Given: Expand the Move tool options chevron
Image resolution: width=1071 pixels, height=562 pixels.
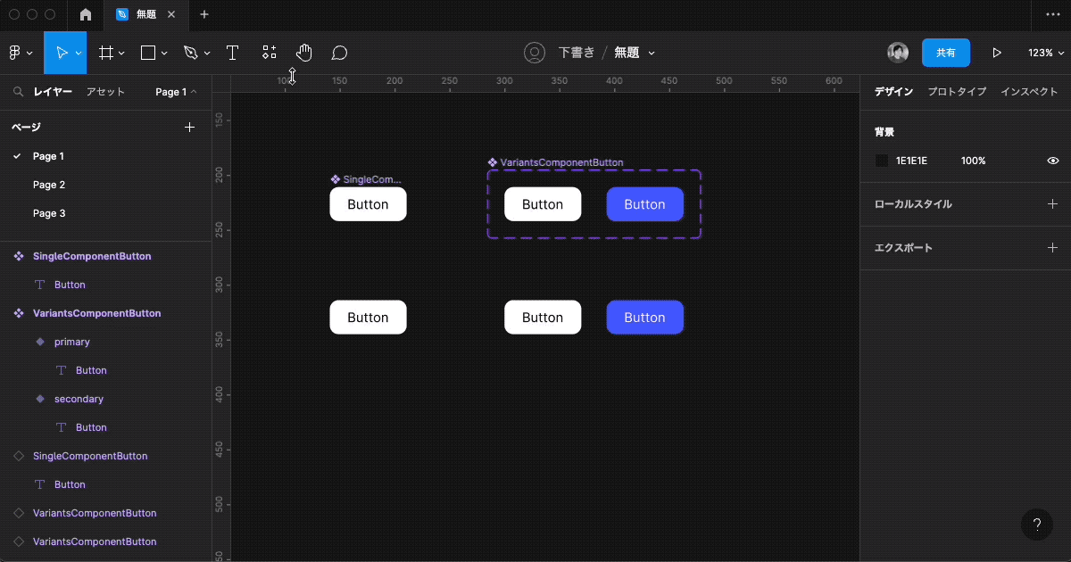Looking at the screenshot, I should 79,53.
